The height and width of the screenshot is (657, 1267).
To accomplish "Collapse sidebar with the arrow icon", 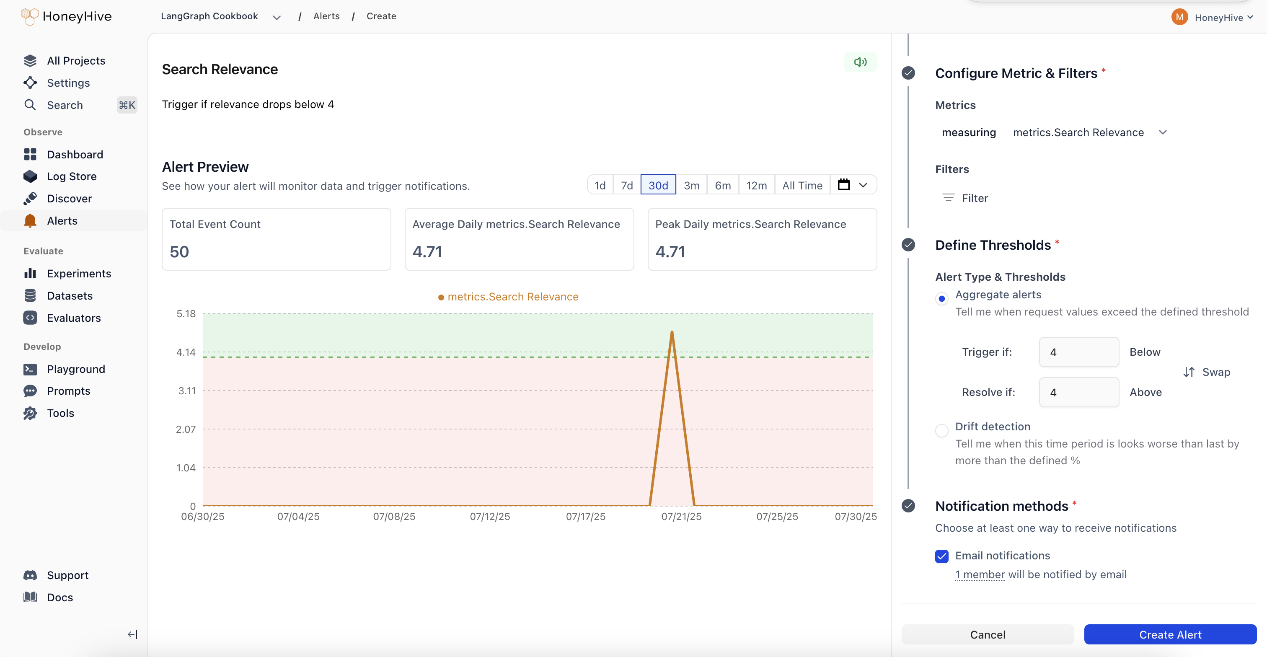I will point(132,634).
